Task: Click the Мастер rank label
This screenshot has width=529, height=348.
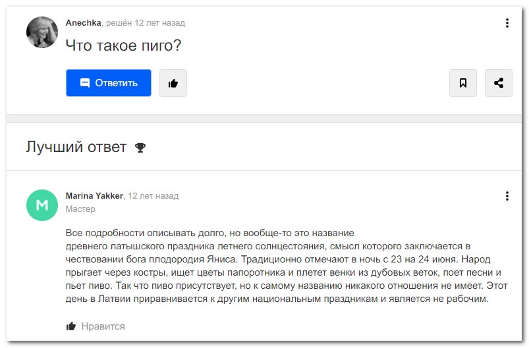Action: (80, 209)
